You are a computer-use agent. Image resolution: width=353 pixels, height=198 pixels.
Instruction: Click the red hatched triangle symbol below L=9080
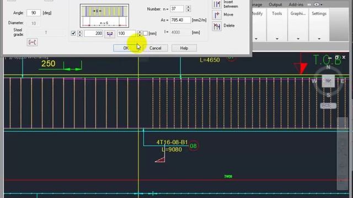point(161,159)
